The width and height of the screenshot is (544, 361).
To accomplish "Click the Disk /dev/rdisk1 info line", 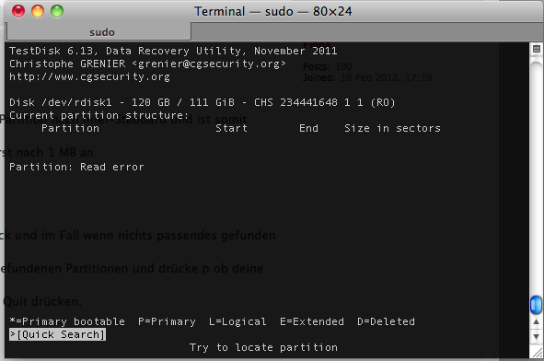I will 203,102.
